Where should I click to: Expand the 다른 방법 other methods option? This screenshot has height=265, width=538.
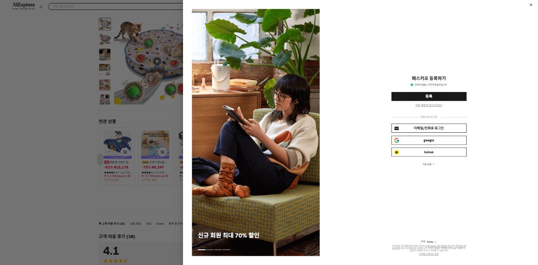click(429, 164)
